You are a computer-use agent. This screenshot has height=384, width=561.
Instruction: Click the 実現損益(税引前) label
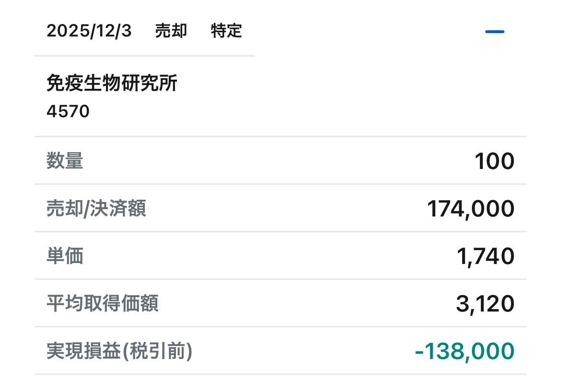coord(119,351)
